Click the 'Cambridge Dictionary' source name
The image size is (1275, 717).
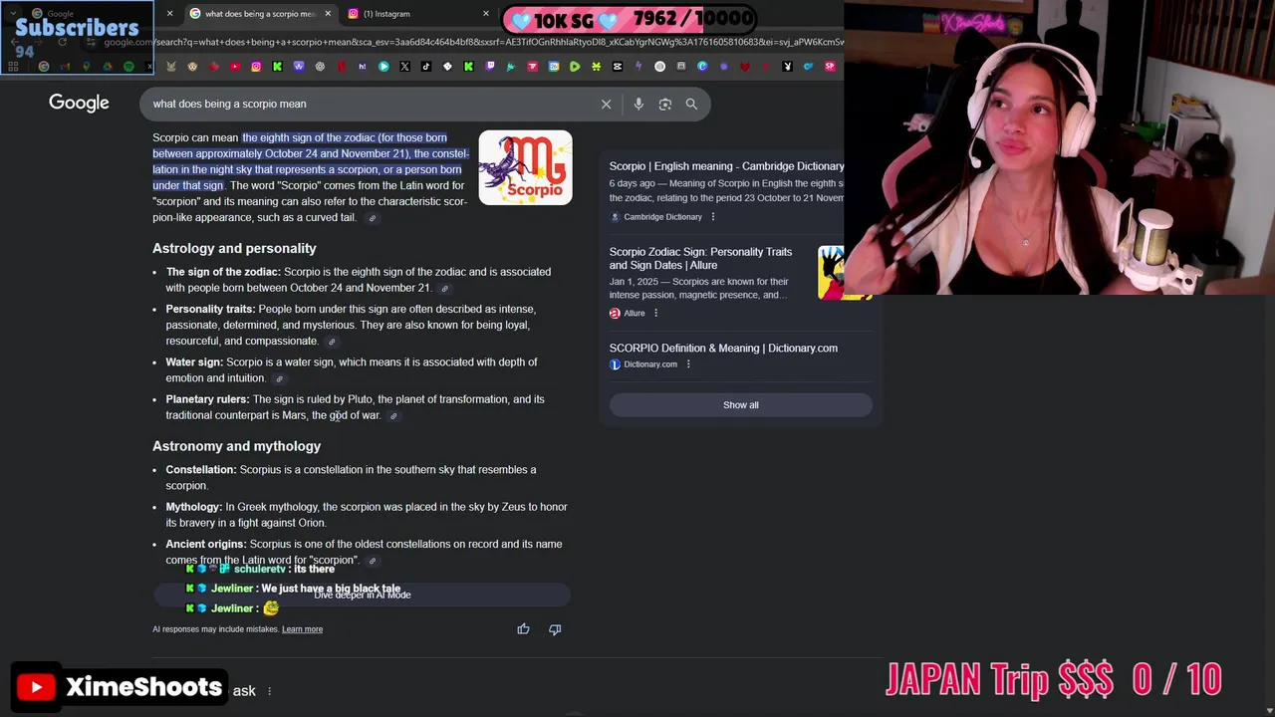pyautogui.click(x=662, y=217)
